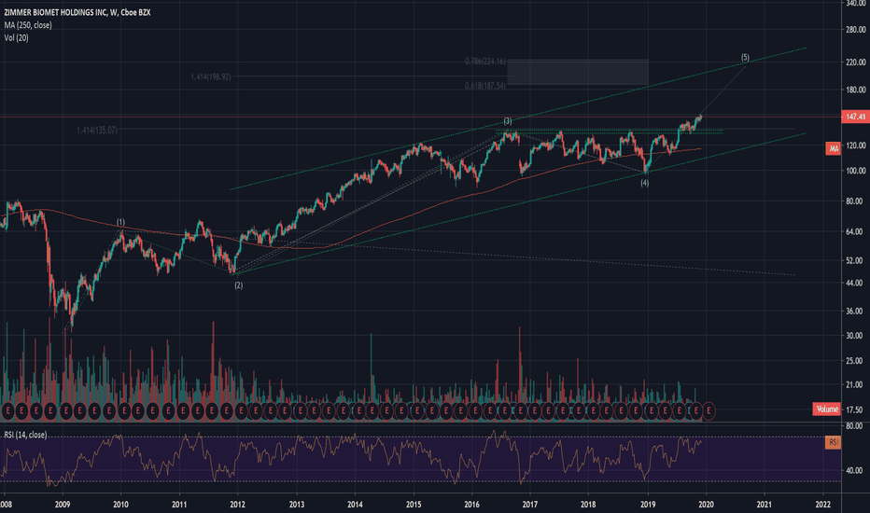This screenshot has width=870, height=513.
Task: Select the RSI (14, close) legend label
Action: pyautogui.click(x=25, y=435)
